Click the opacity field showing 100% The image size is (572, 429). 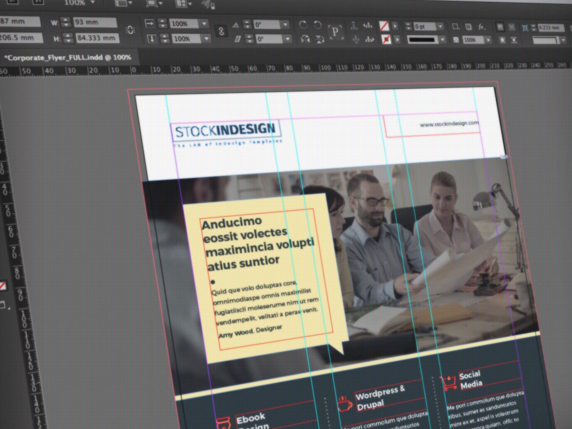(472, 41)
